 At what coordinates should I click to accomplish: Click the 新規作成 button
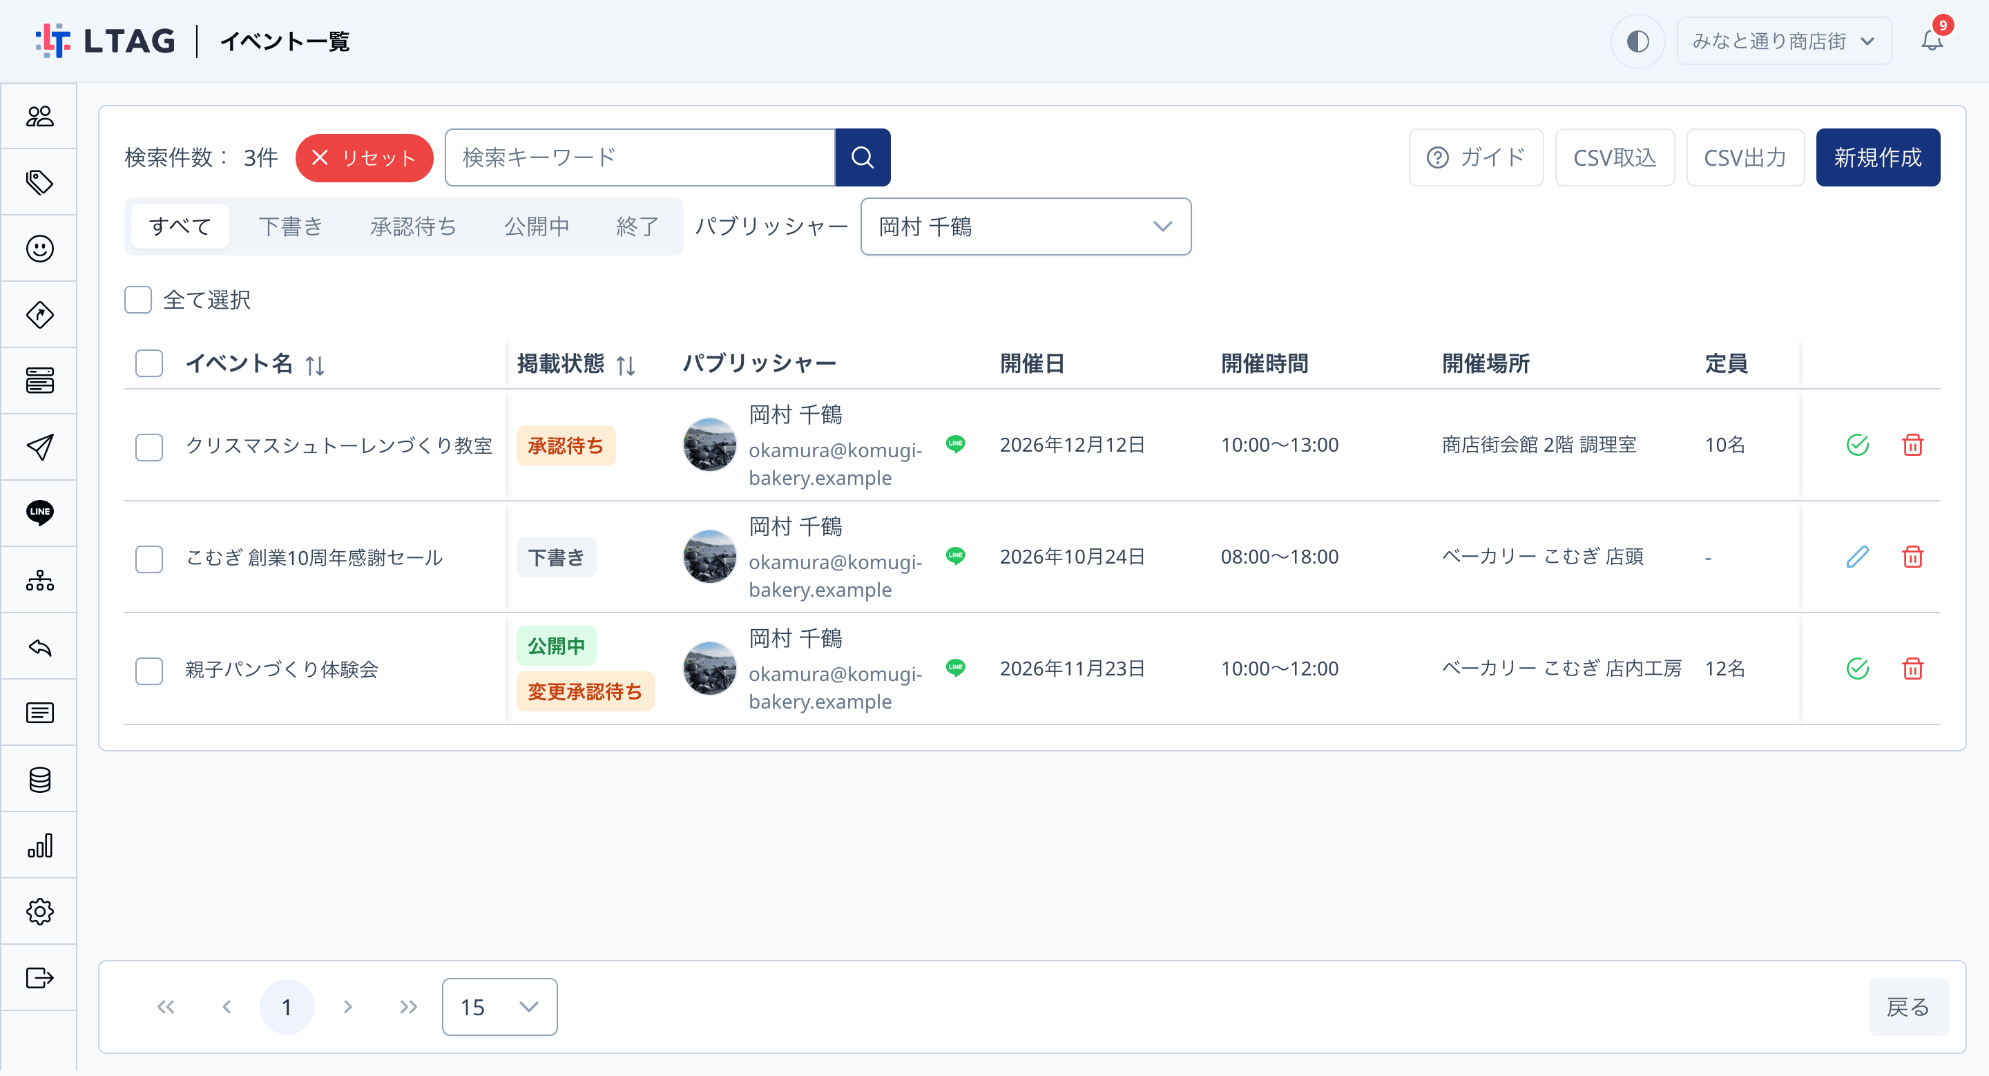pyautogui.click(x=1878, y=157)
